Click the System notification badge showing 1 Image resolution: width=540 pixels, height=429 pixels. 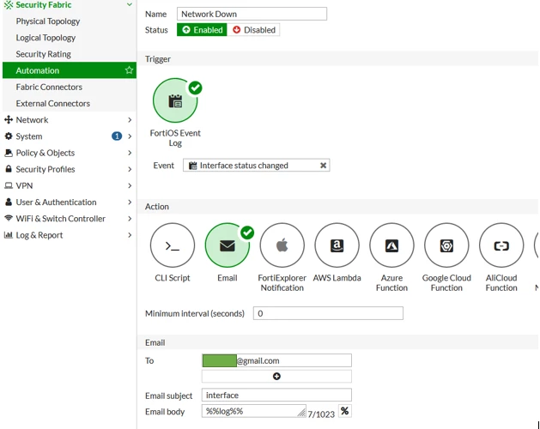(x=117, y=136)
